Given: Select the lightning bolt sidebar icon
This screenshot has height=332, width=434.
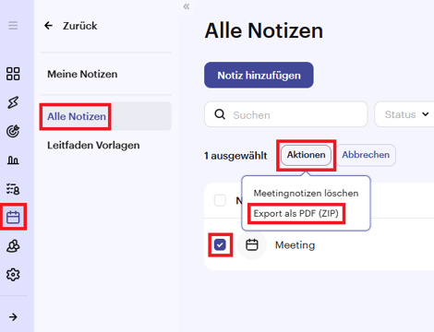Looking at the screenshot, I should (13, 102).
